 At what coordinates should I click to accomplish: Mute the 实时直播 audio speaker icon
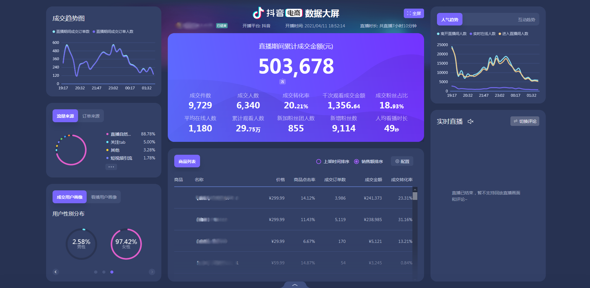click(x=471, y=121)
